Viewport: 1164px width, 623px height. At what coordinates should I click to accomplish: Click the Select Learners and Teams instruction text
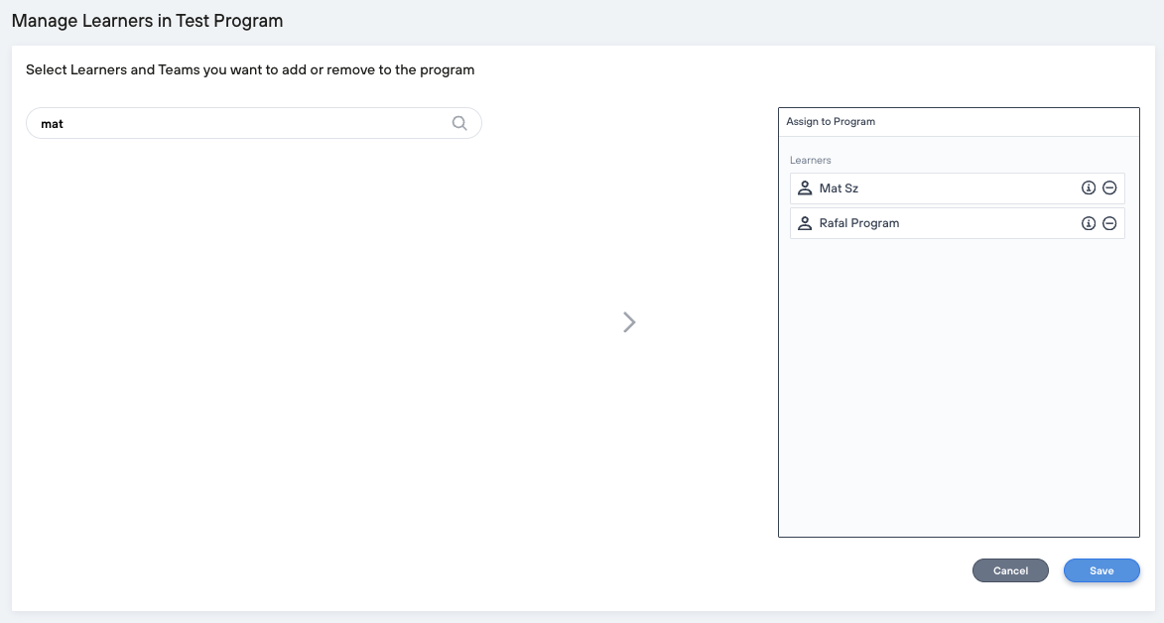pos(250,70)
